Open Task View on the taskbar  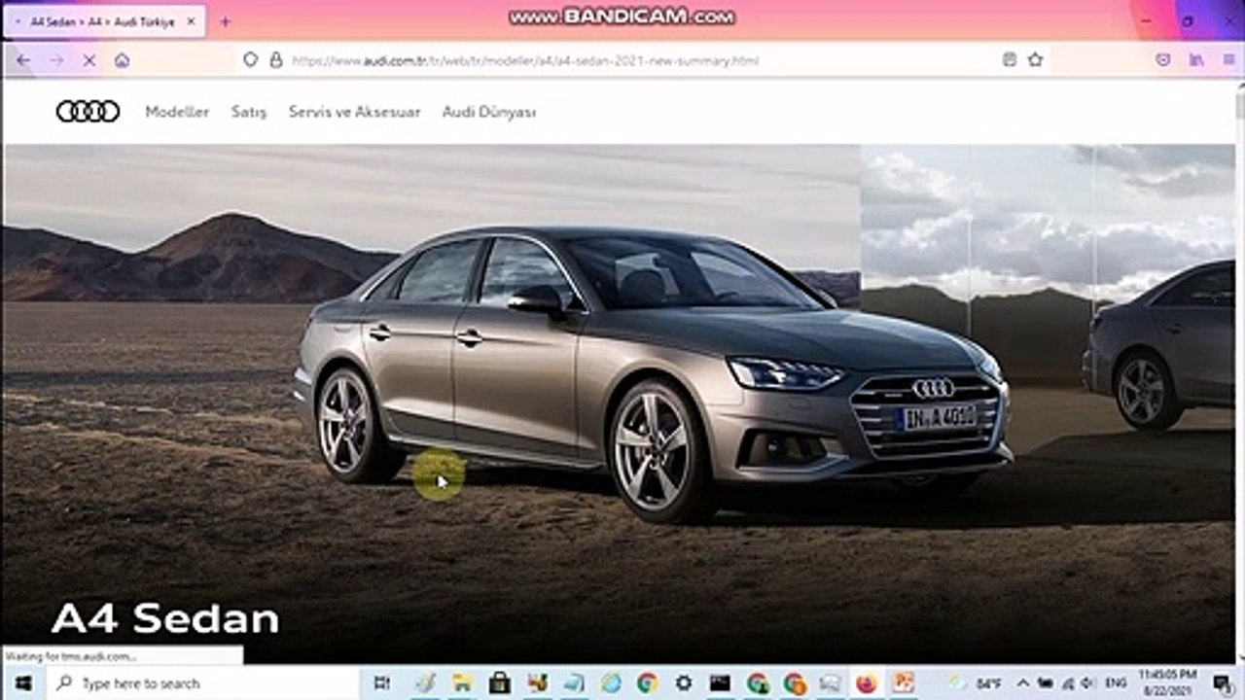click(382, 683)
